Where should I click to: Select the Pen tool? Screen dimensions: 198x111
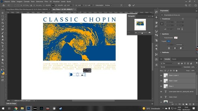pos(2,50)
